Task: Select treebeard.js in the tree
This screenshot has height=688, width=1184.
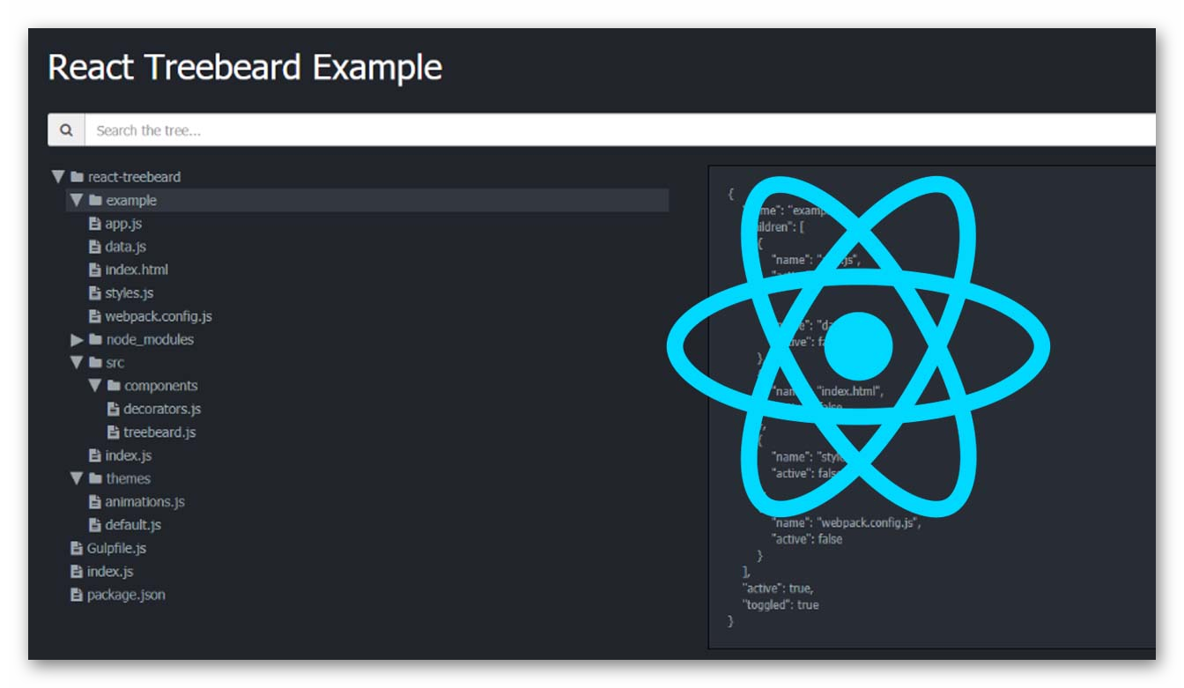Action: (x=159, y=432)
